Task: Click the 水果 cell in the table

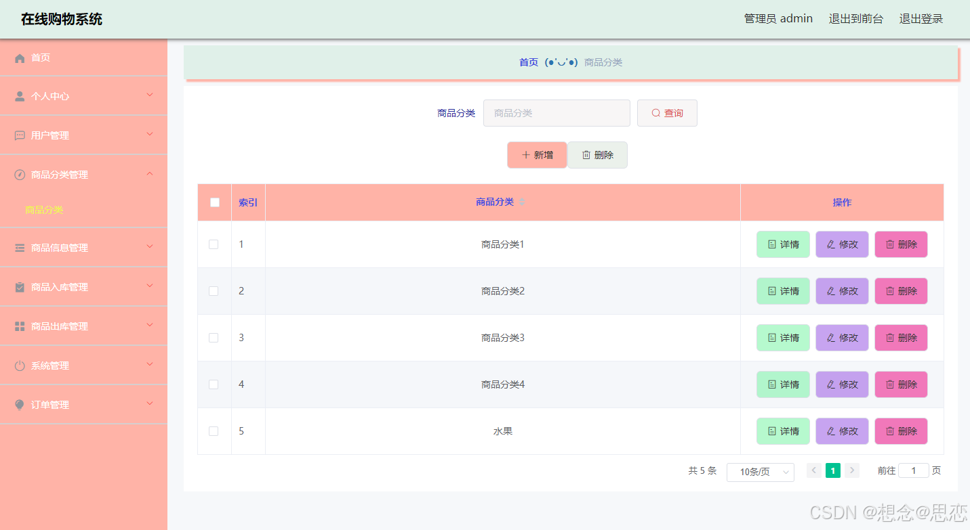Action: point(503,431)
